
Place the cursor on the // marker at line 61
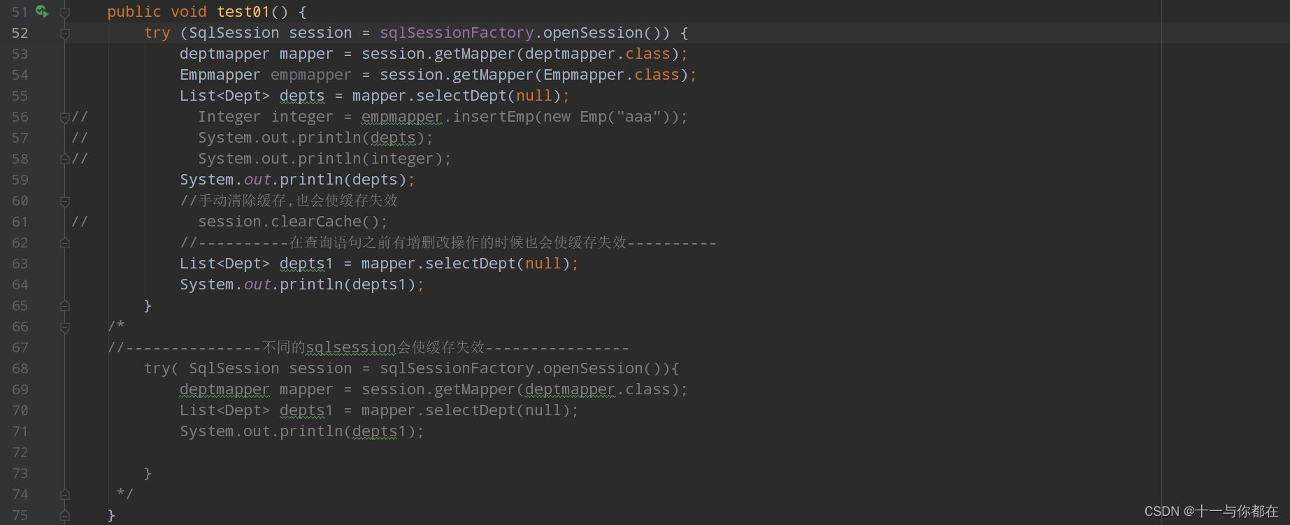(80, 222)
